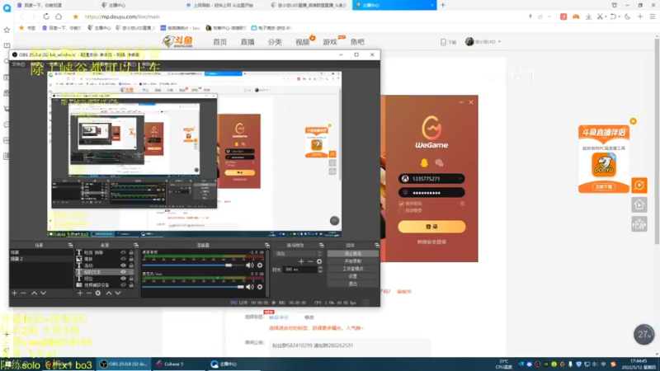Screen dimensions: 660x371
Task: Choose WeChat login icon in WeGame
Action: [x=439, y=162]
